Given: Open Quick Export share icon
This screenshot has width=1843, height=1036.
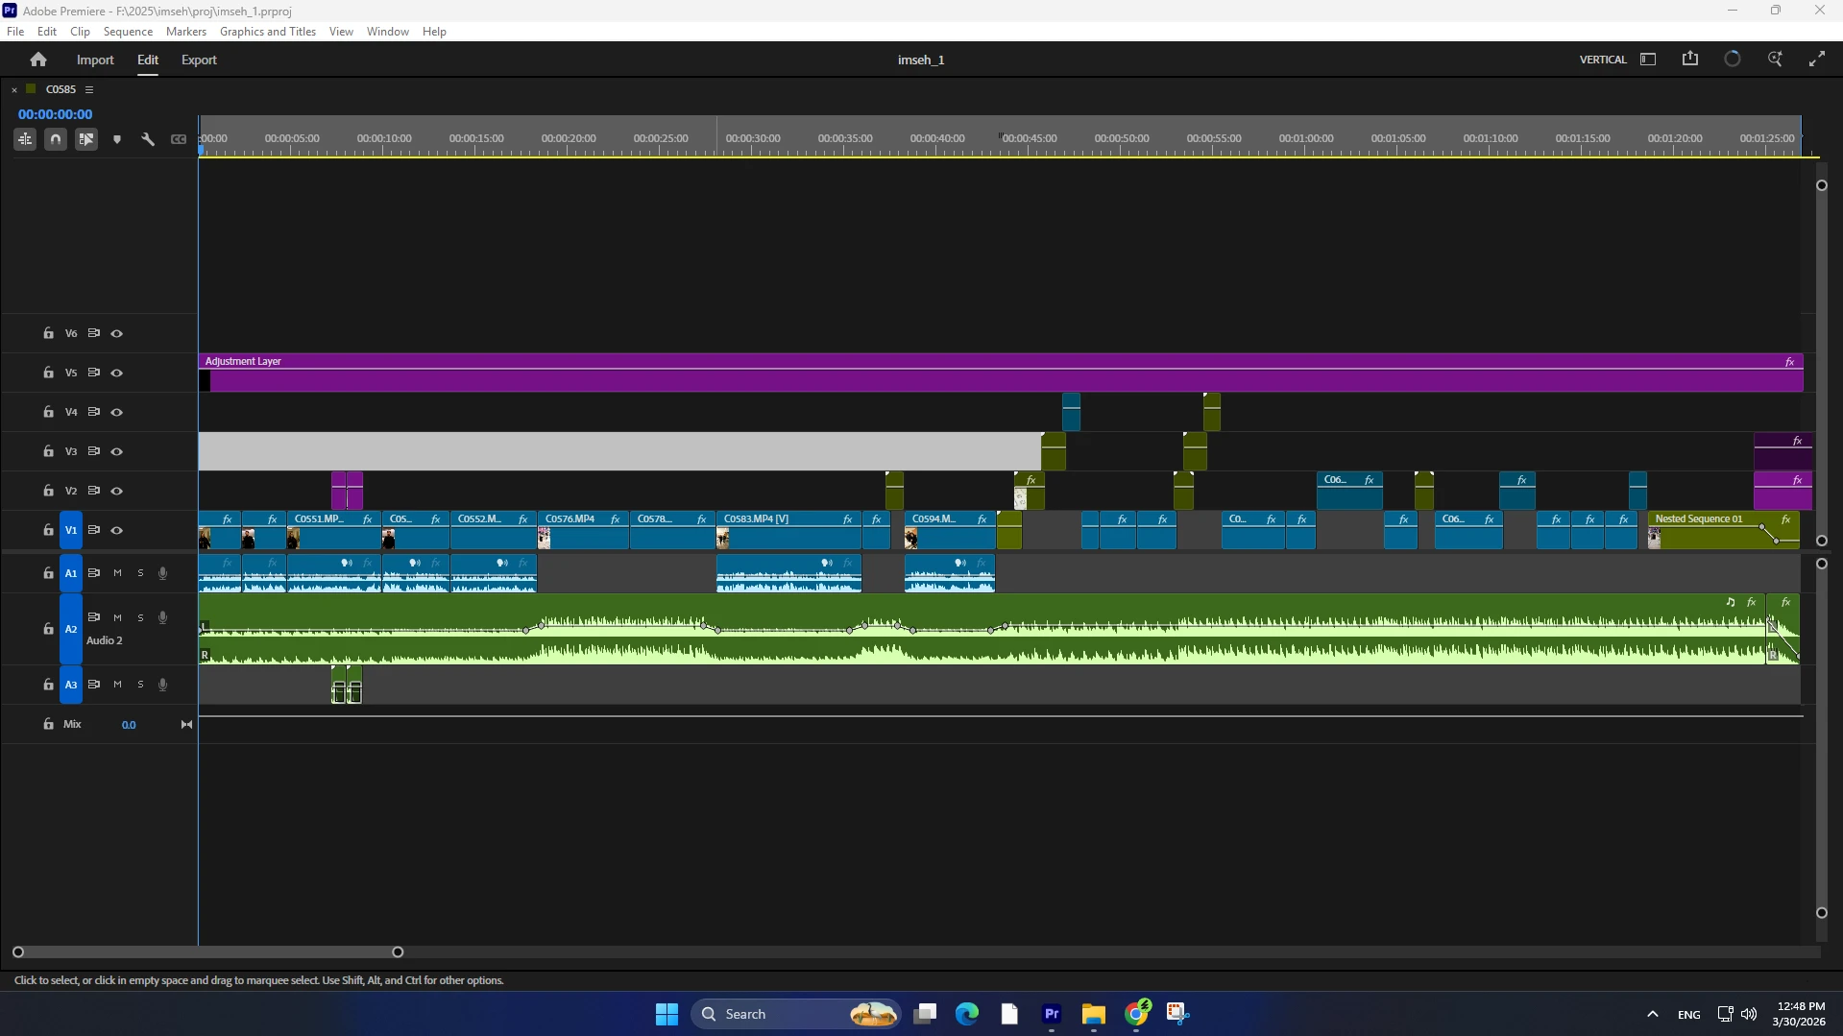Looking at the screenshot, I should (x=1690, y=60).
